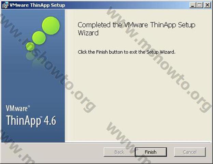Click the 'Completed the VMware ThinApp Setup' heading
The image size is (213, 164).
137,25
